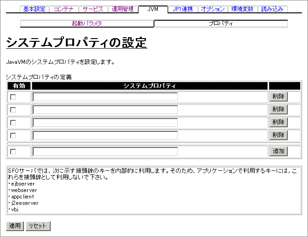Check the third row's 有効 checkbox

13,123
